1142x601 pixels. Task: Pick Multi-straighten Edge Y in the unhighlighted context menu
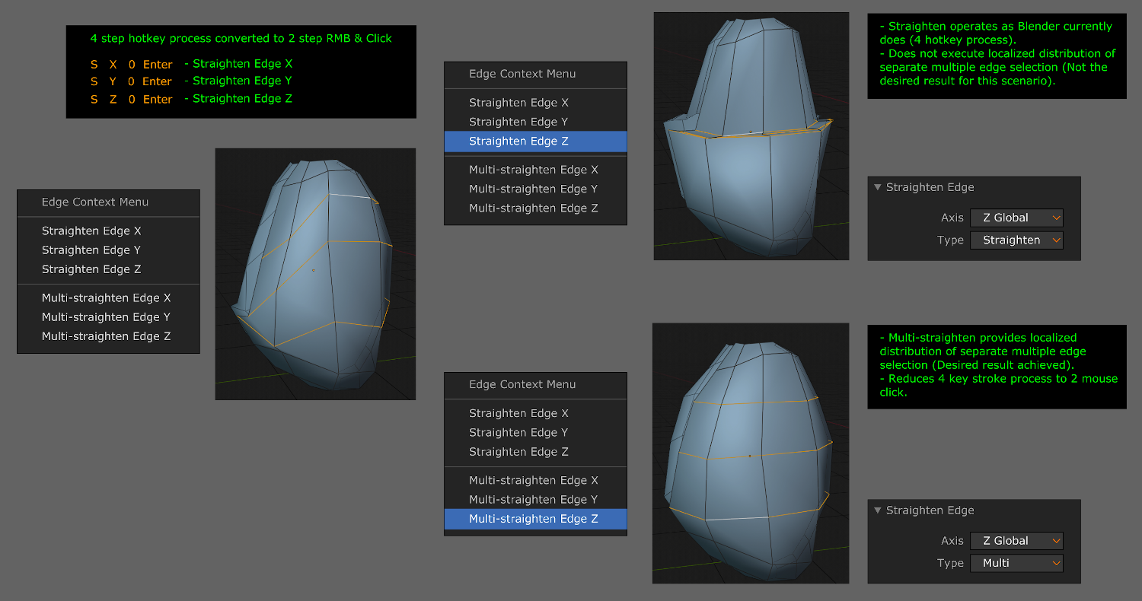(x=108, y=316)
